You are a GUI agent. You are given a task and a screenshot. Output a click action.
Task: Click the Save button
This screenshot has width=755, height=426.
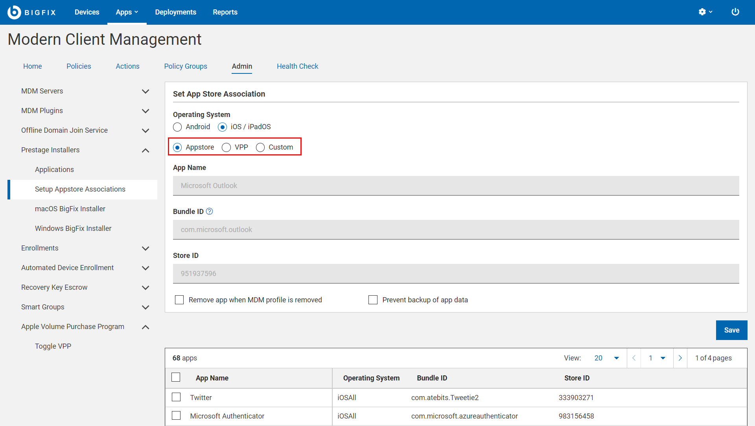[731, 330]
